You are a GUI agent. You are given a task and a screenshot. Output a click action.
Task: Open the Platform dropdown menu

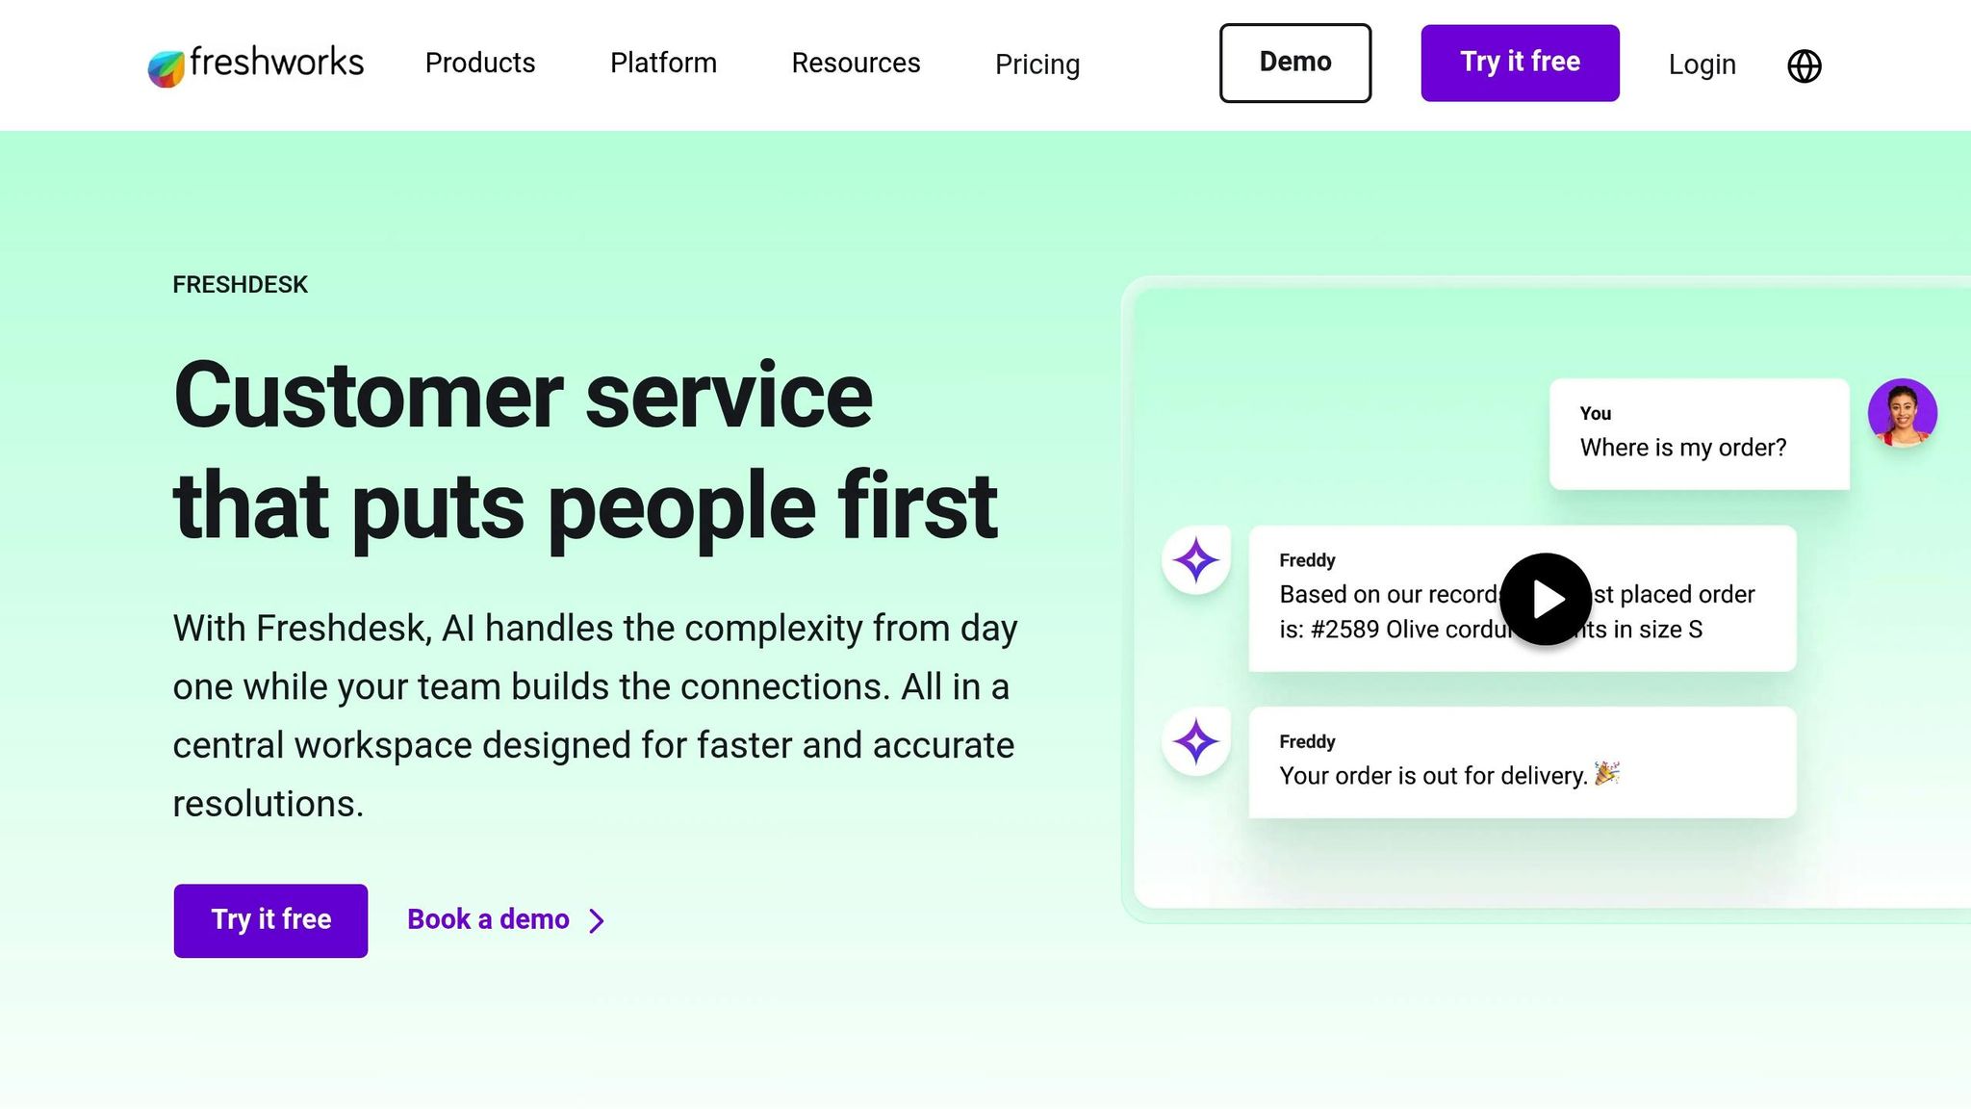[662, 64]
